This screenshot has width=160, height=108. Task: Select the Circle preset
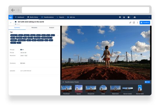103,90
